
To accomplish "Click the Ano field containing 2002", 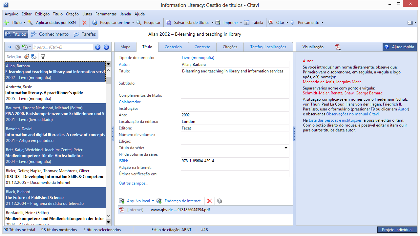I will tap(235, 115).
